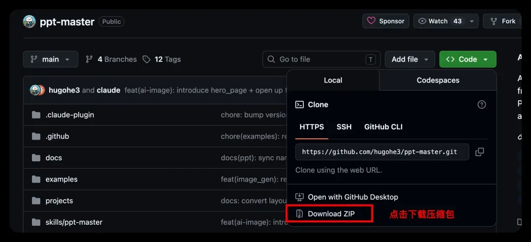This screenshot has width=531, height=242.
Task: Click the Watch count 43
Action: [458, 21]
